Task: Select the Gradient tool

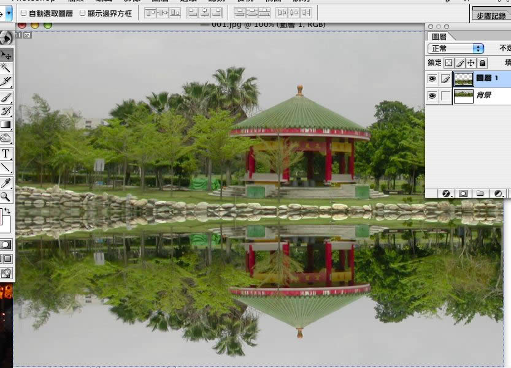Action: [x=6, y=124]
